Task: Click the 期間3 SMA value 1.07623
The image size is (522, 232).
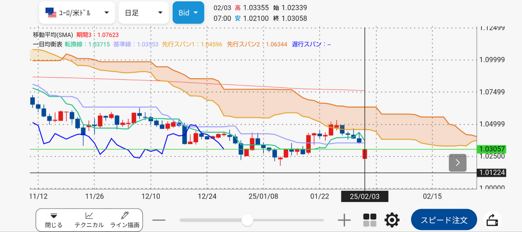Action: coord(108,35)
